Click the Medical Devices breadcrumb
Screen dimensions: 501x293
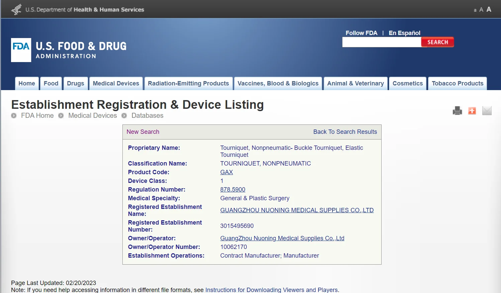pos(93,115)
